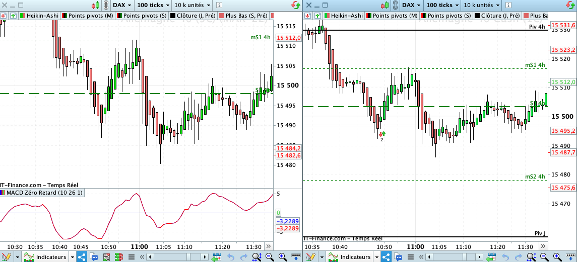Click the zoom-in magnifier on left chart

click(282, 257)
